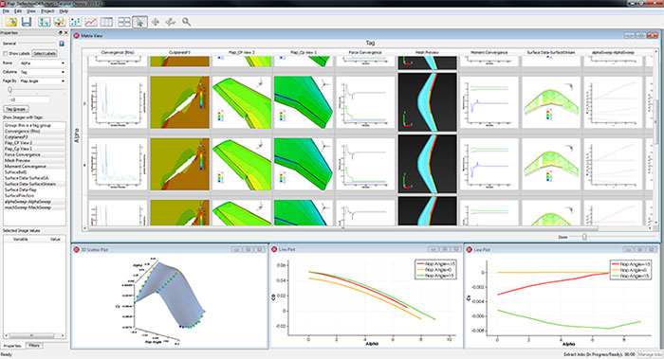Image resolution: width=664 pixels, height=359 pixels.
Task: Open the Columns dropdown set to Tag
Action: (x=42, y=72)
